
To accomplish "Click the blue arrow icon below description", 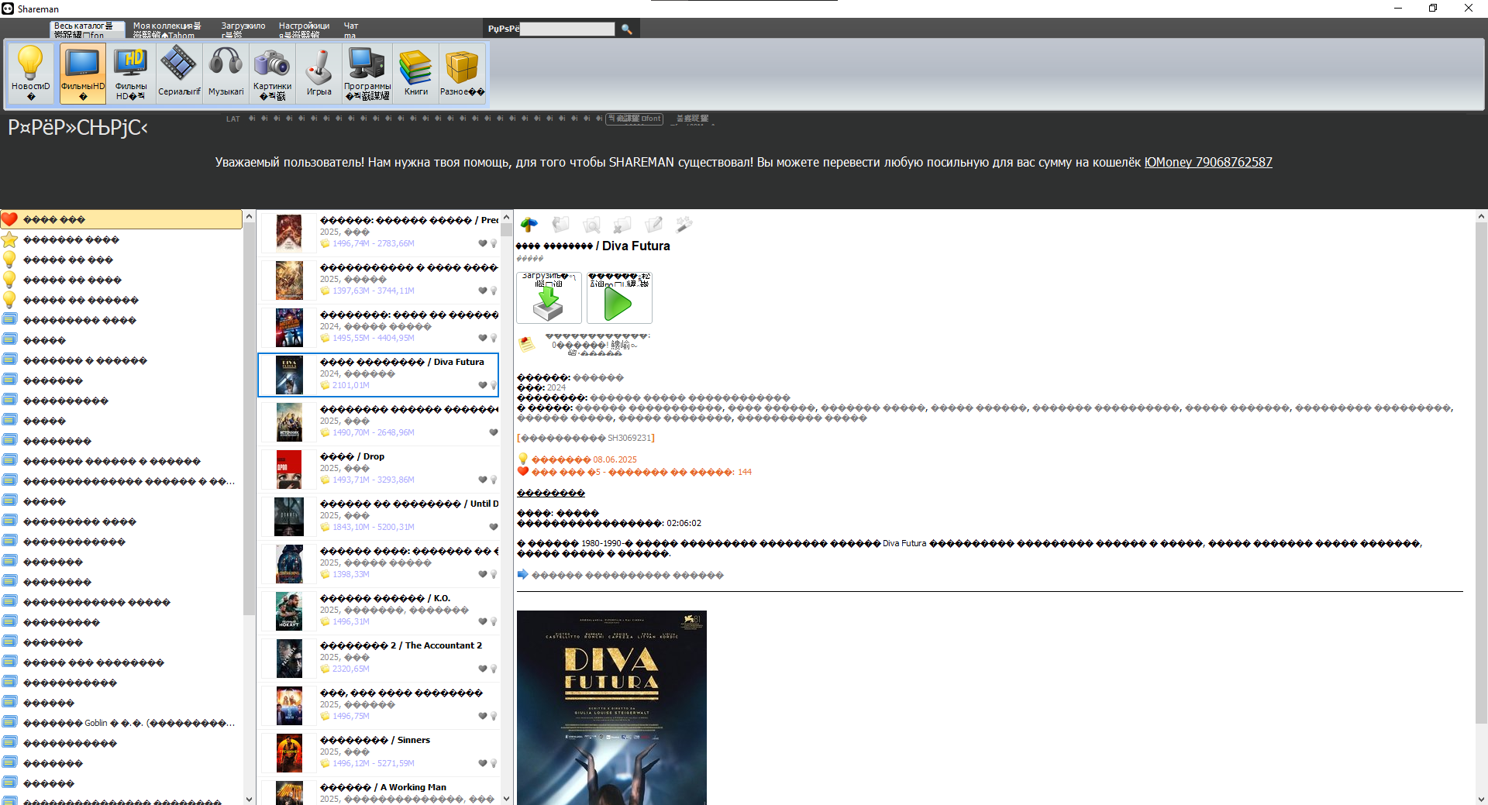I will [523, 574].
